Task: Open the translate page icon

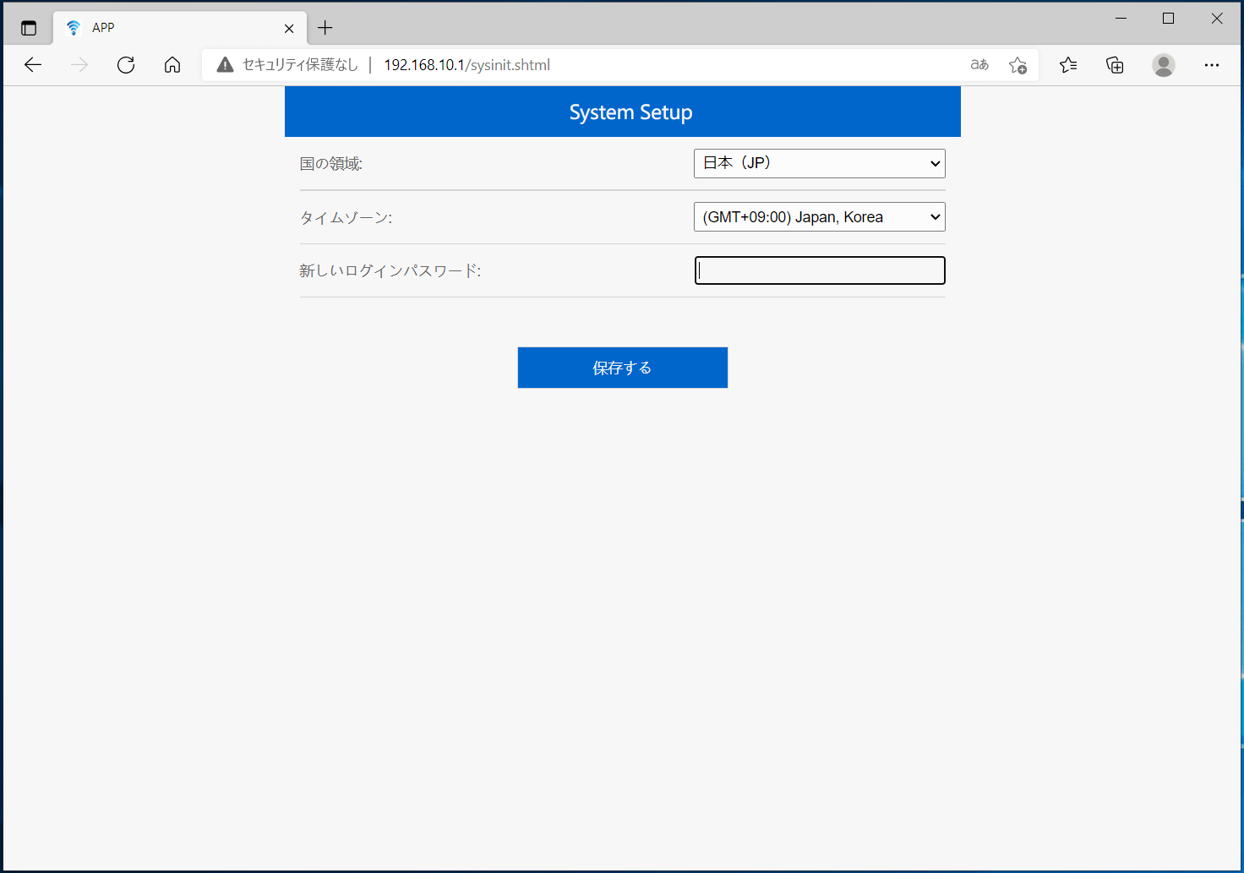Action: pyautogui.click(x=979, y=65)
